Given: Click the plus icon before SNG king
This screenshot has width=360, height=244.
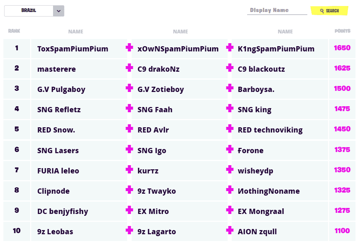Looking at the screenshot, I should tap(229, 108).
